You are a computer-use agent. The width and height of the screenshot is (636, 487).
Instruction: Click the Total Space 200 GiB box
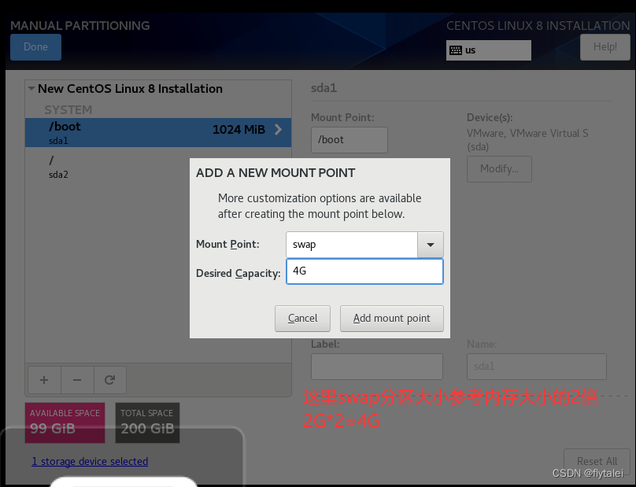[147, 422]
